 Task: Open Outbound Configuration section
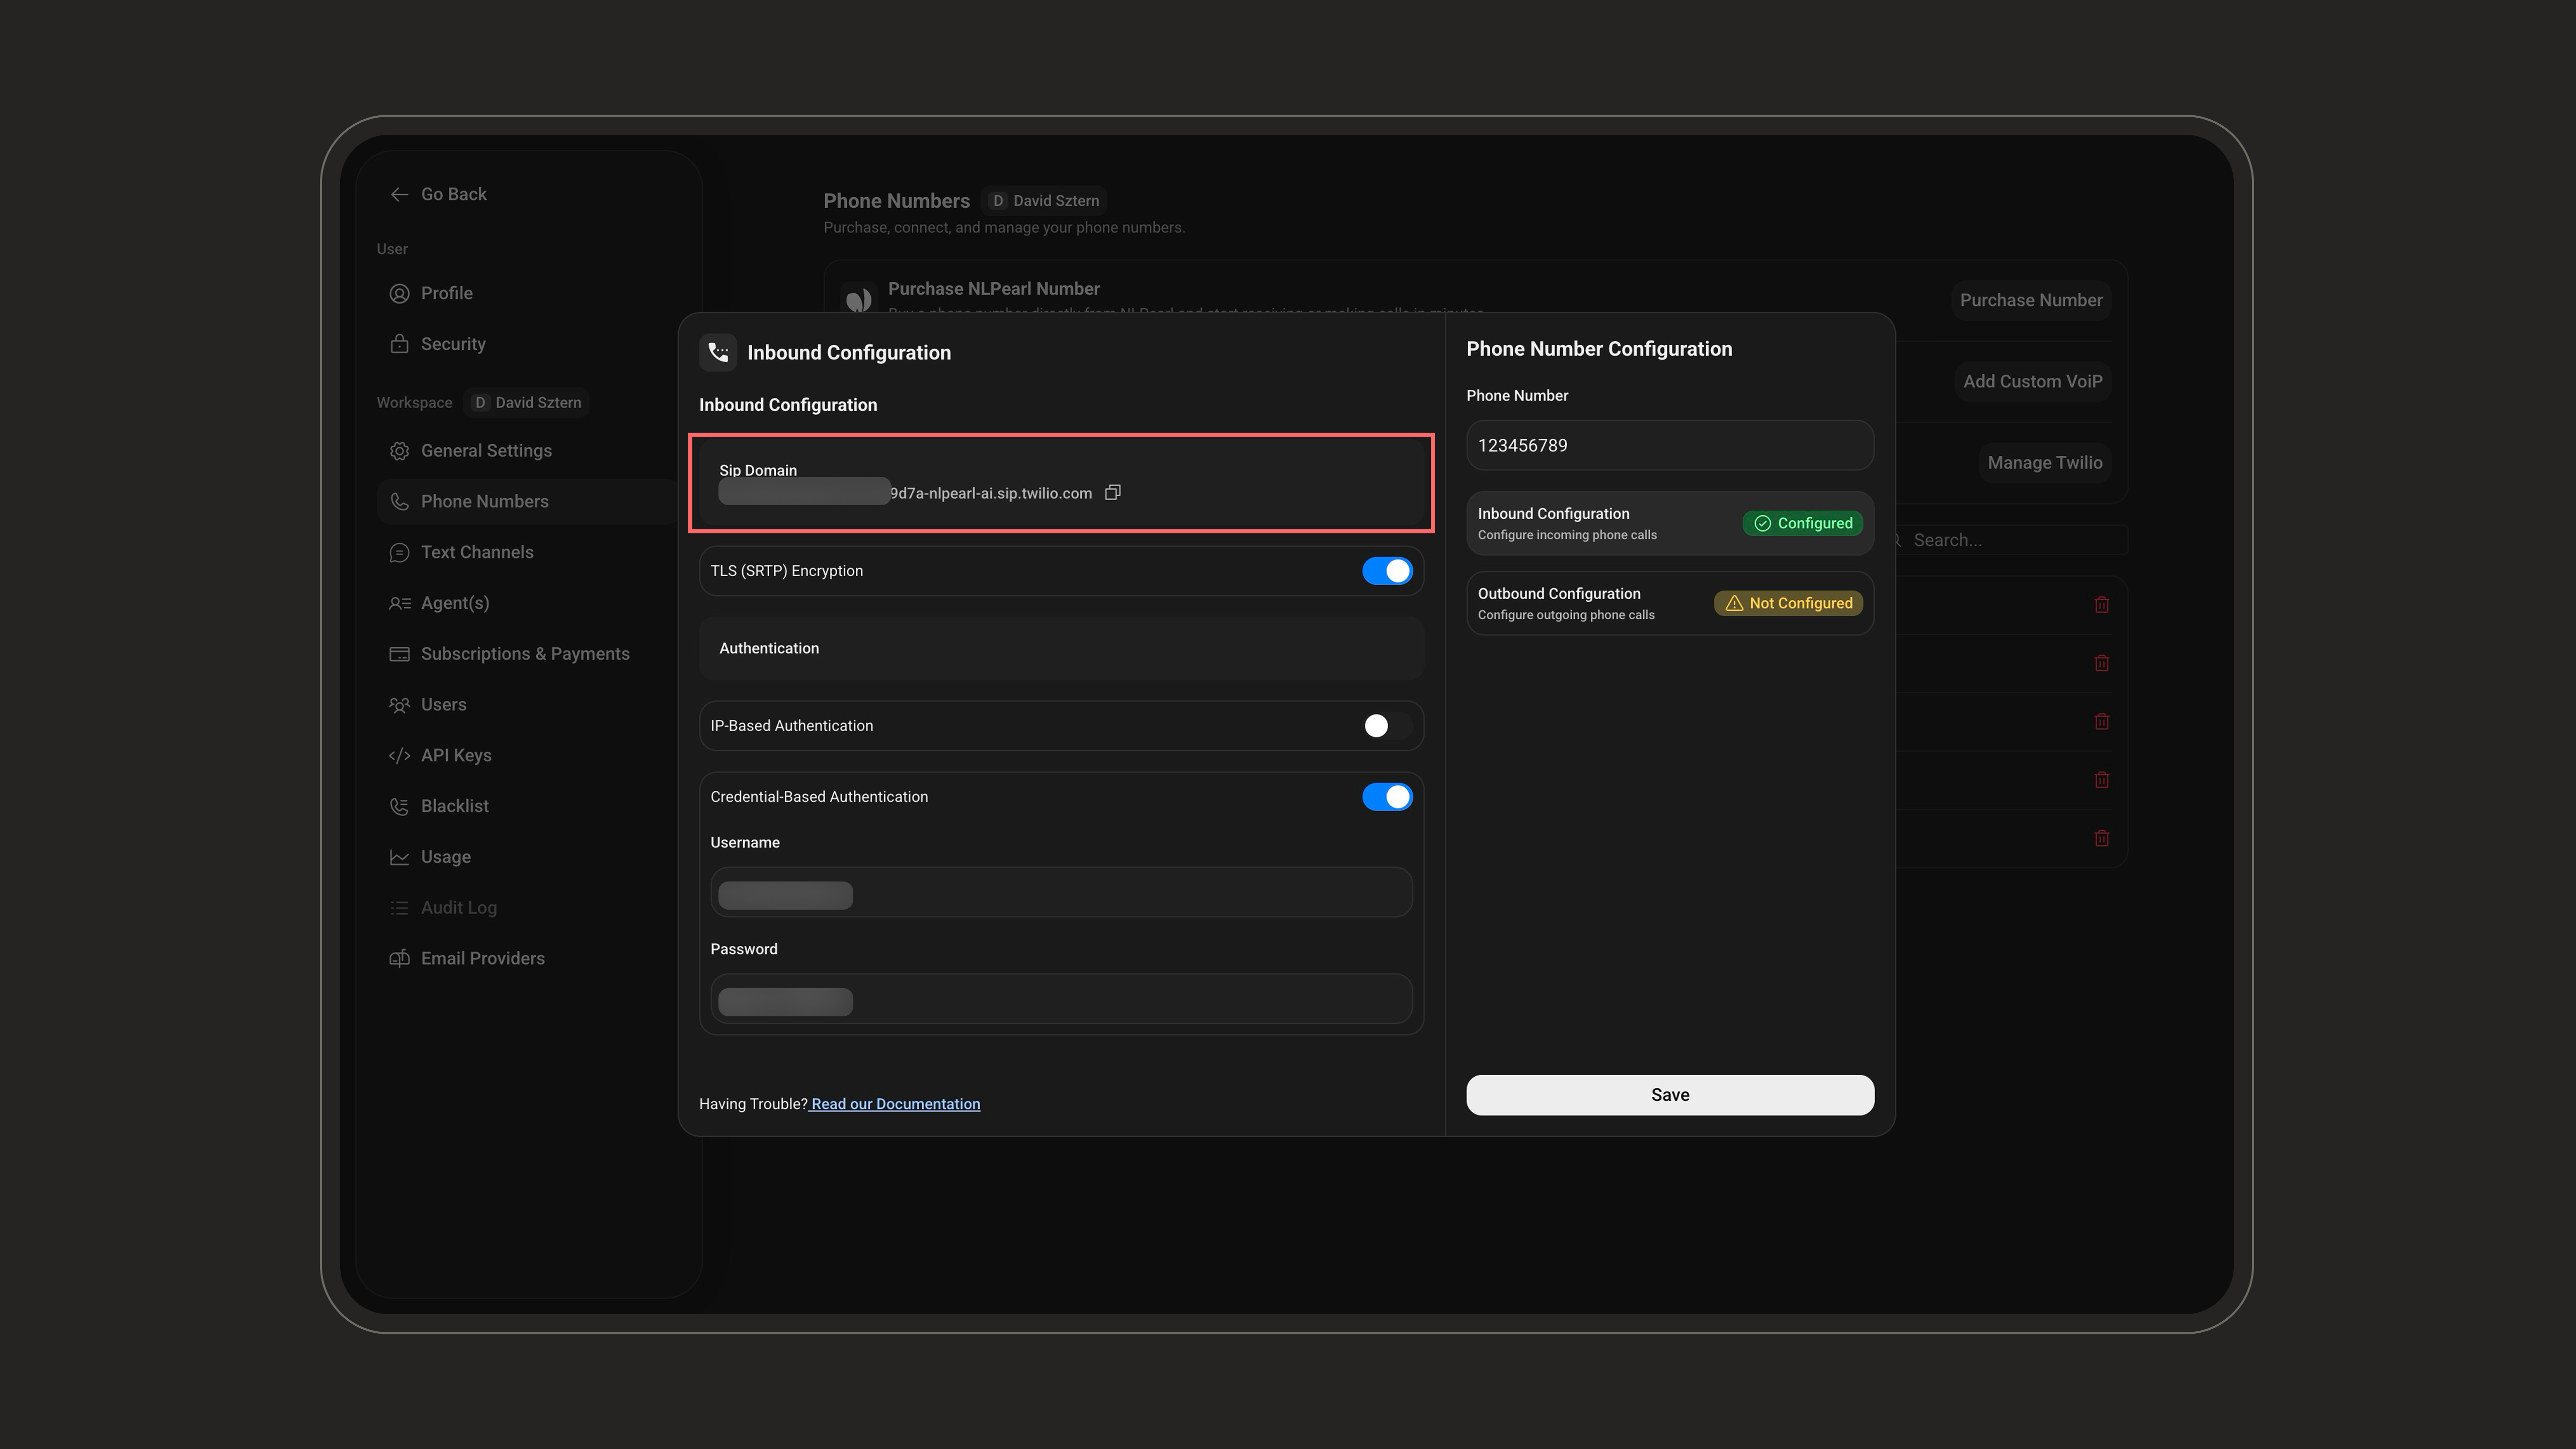tap(1670, 603)
